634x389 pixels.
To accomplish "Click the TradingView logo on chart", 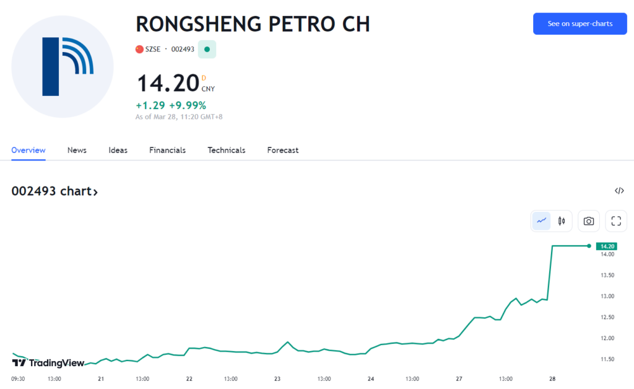I will click(48, 363).
